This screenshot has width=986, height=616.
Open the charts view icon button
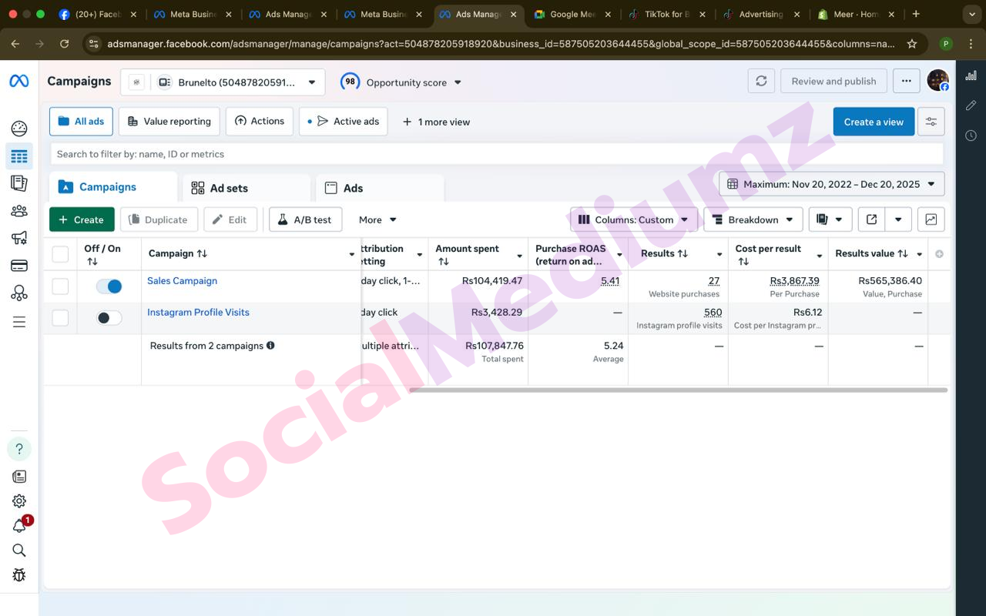coord(931,219)
